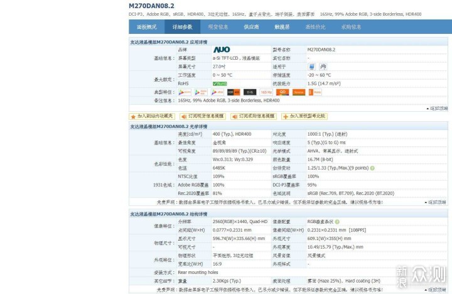
Task: Click outline size 609.1(W)×355(H) mm
Action: pos(329,239)
